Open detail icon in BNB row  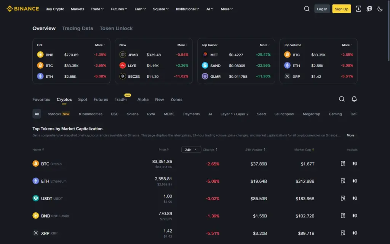[343, 216]
